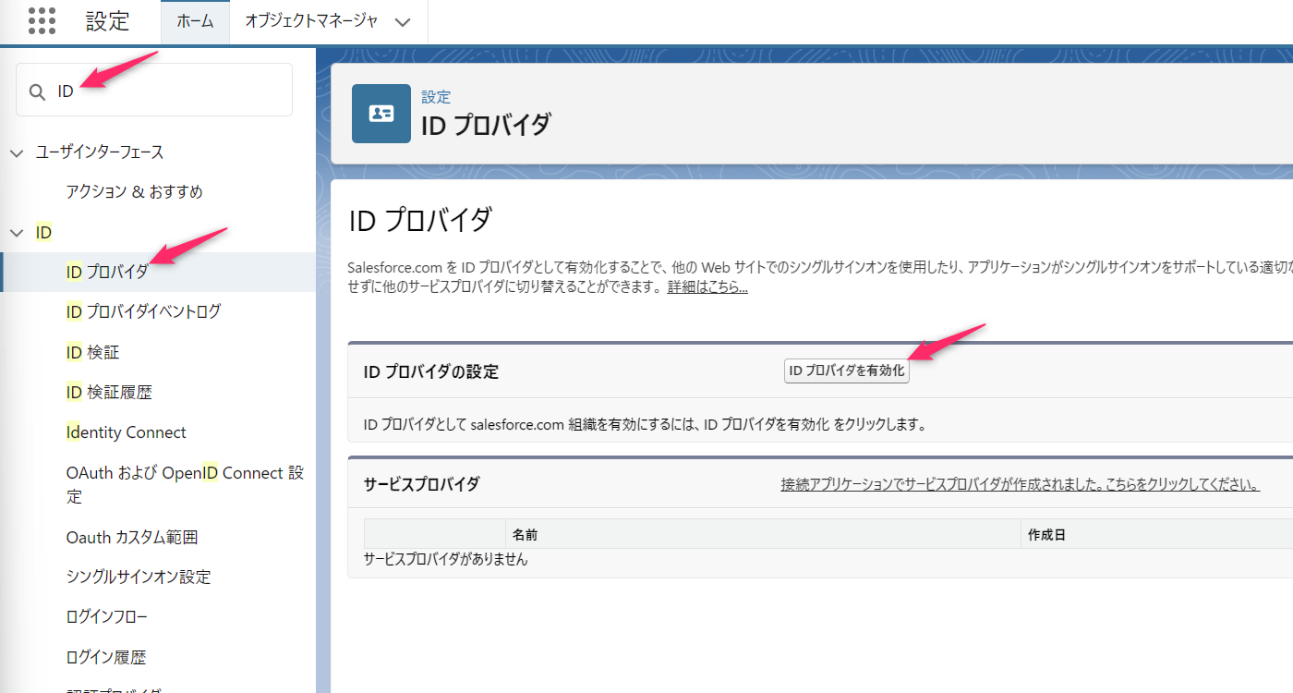Click the ID プロバイダを有効化 button
The width and height of the screenshot is (1293, 693).
[x=847, y=371]
